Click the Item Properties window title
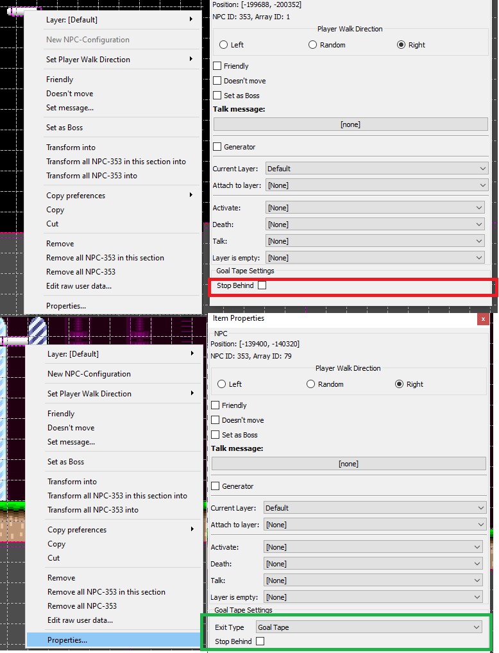499x653 pixels. click(x=238, y=318)
